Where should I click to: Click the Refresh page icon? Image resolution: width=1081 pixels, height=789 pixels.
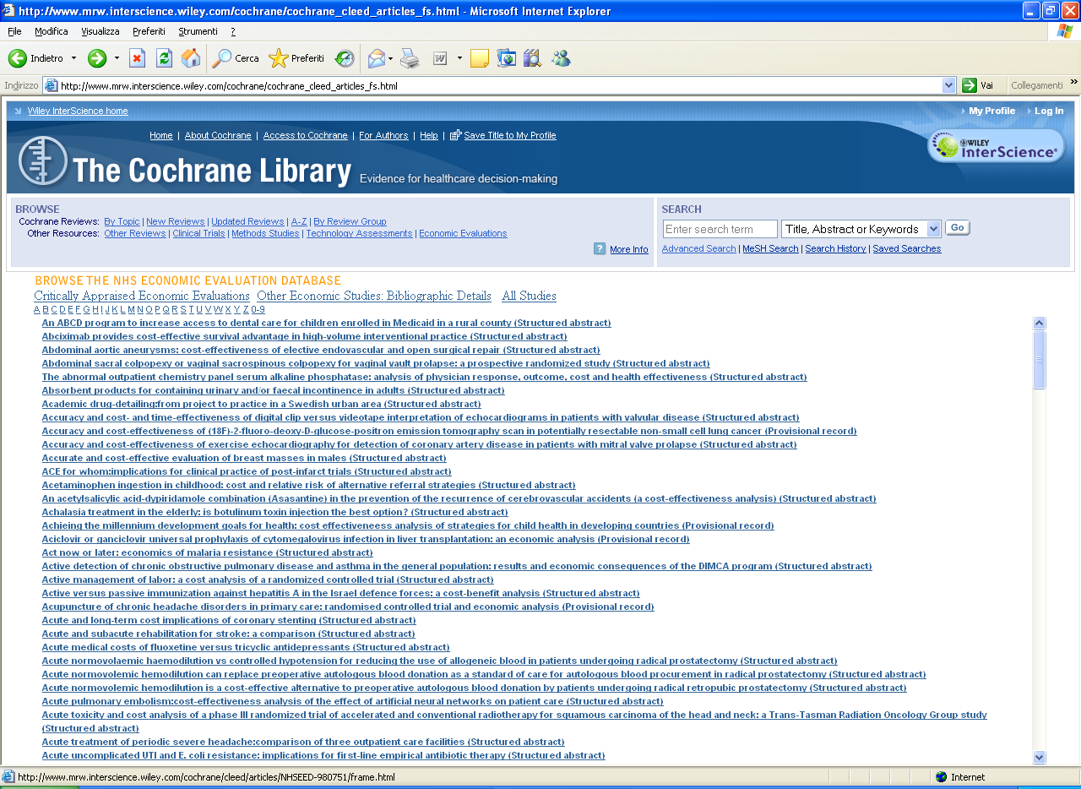point(164,58)
